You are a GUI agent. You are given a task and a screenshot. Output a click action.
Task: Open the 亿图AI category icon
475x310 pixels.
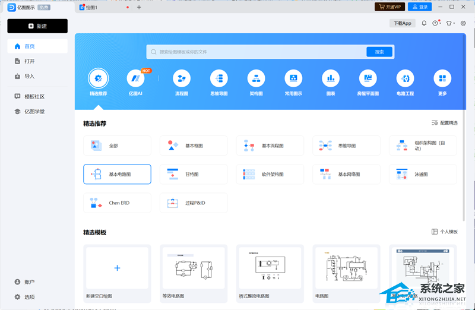click(x=135, y=78)
